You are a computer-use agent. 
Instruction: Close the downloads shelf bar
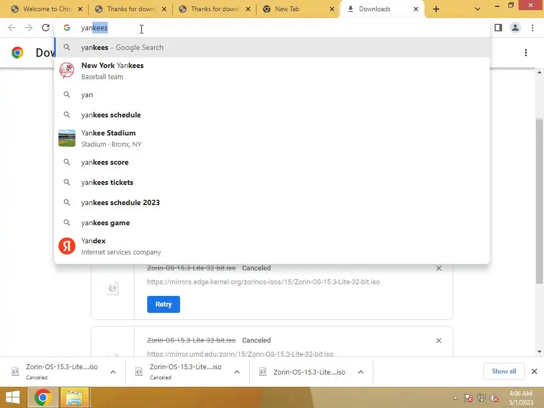[x=534, y=371]
